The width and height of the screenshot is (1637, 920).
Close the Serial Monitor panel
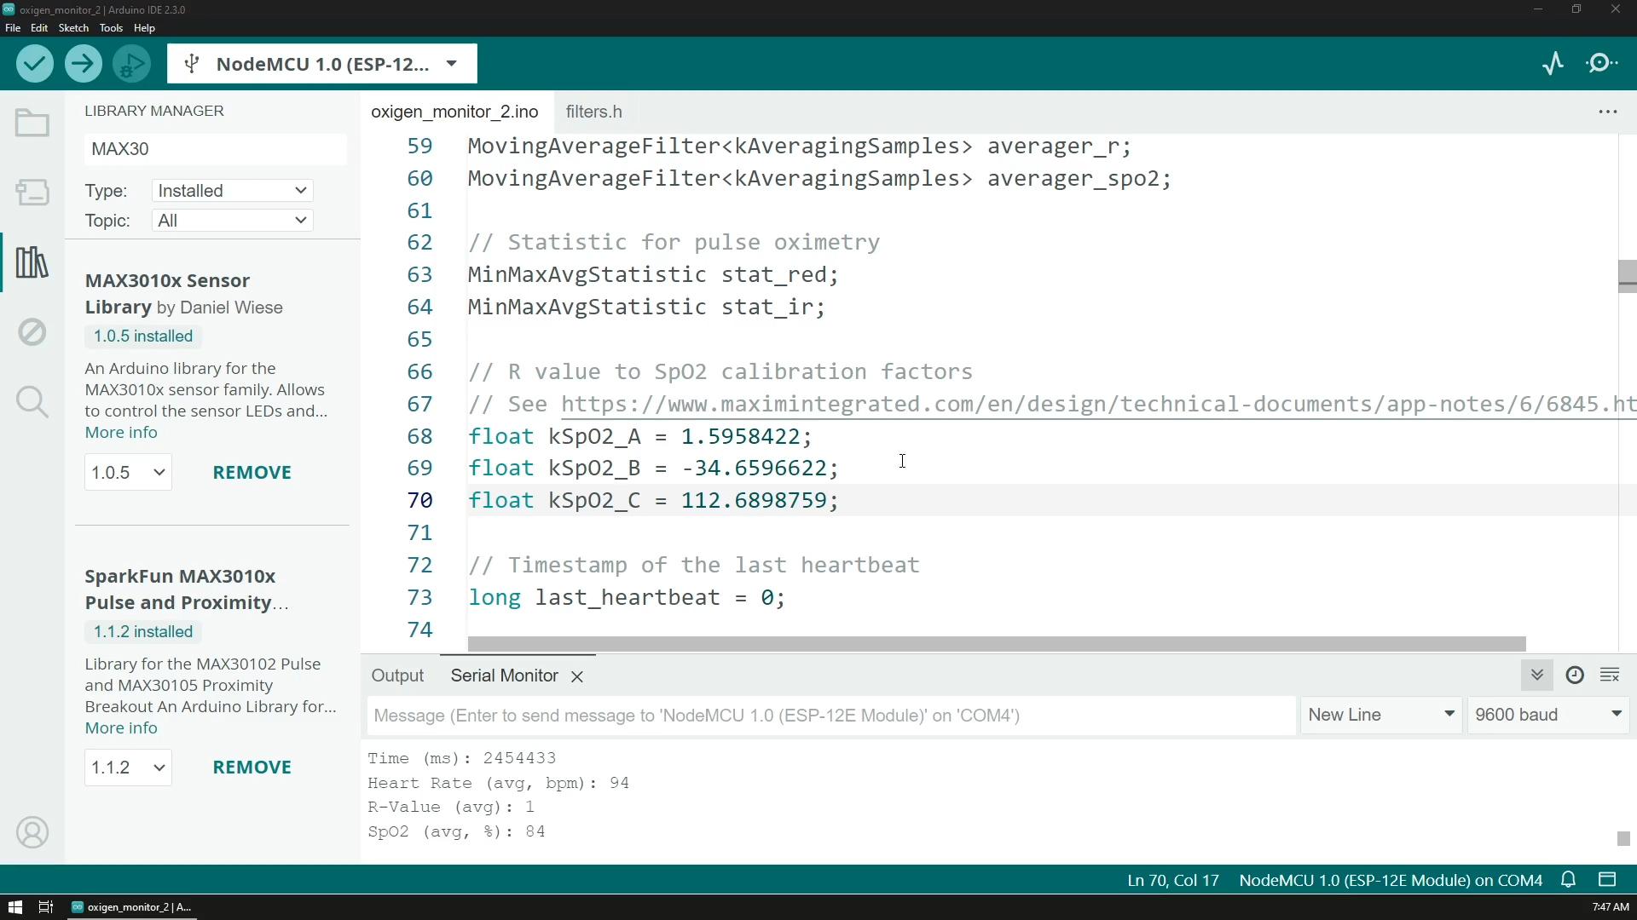[578, 676]
